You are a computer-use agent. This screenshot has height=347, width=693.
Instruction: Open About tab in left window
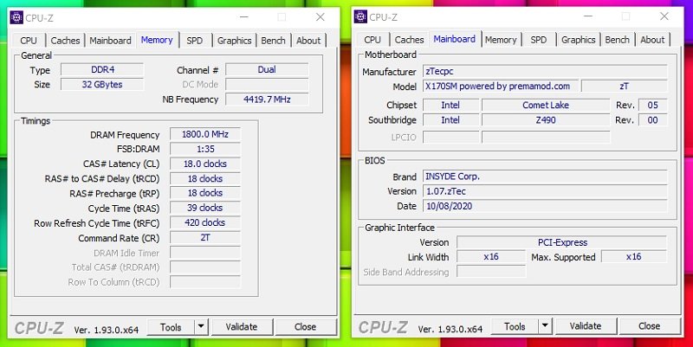pos(308,40)
